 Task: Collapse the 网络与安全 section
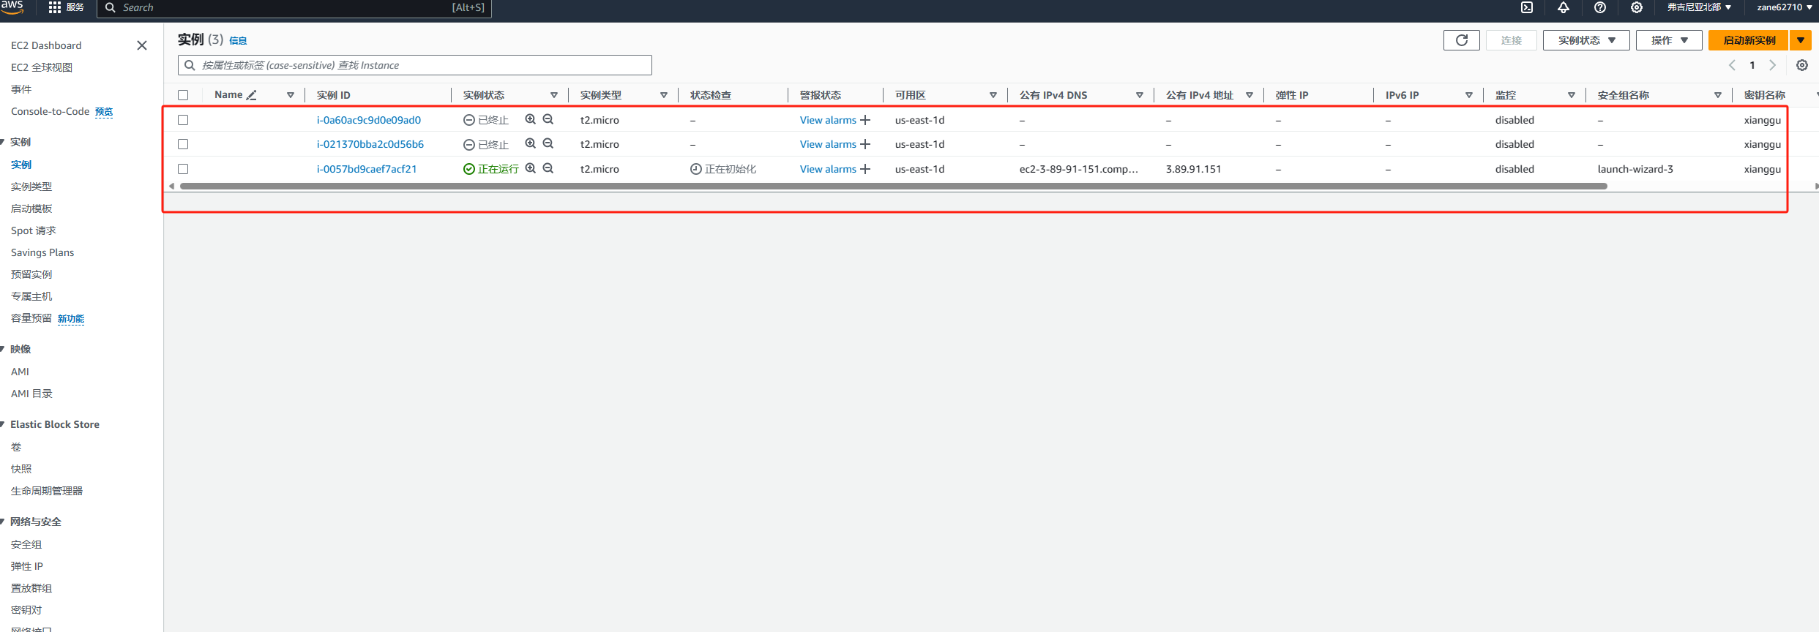coord(3,522)
